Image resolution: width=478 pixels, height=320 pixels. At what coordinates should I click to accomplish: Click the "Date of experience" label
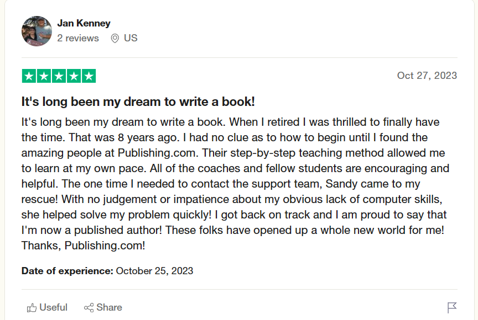tap(67, 271)
